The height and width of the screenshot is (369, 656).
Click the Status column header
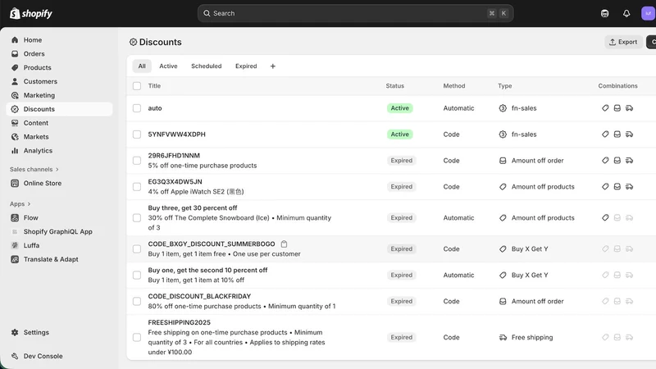tap(395, 86)
